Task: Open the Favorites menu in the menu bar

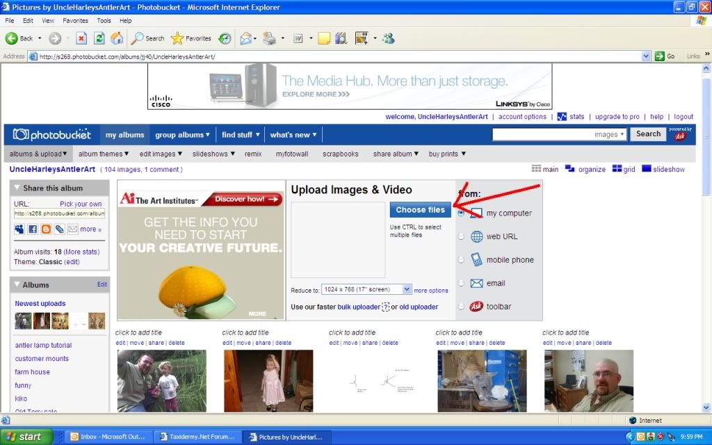Action: 75,20
